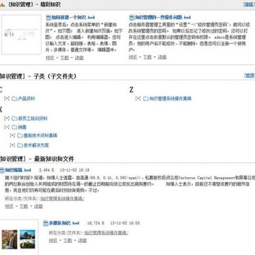Open the 多媒体知识.ked title link
The image size is (255, 255).
64,223
